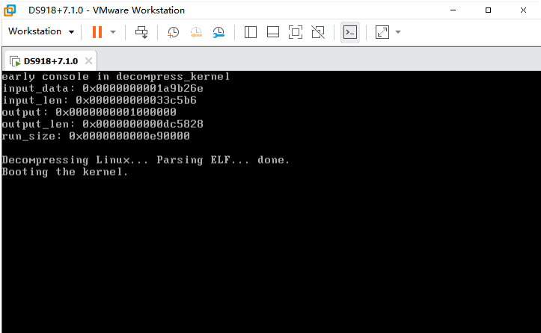Click inside the VM console screen
This screenshot has height=333, width=541.
pos(269,239)
